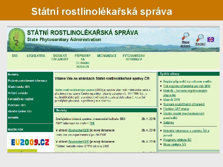
Task: Click Napište nám link
Action: point(15,129)
